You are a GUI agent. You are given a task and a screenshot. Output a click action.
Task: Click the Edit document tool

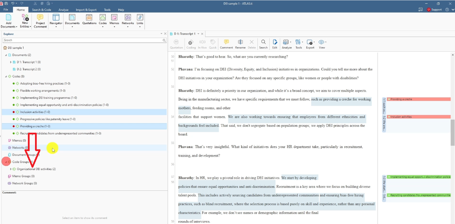point(275,44)
